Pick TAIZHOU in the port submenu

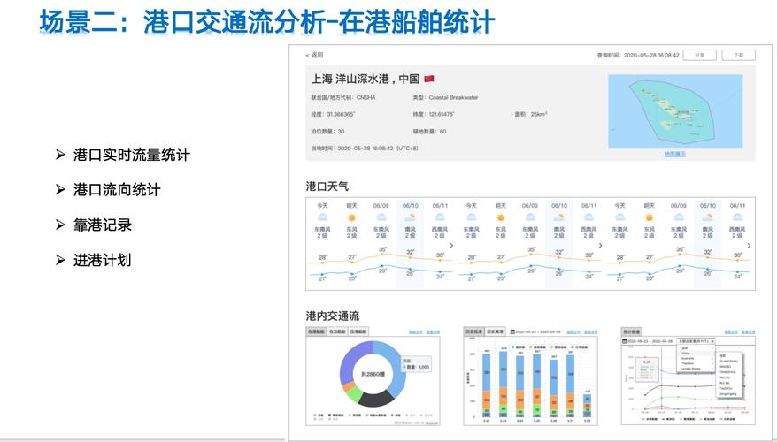(x=726, y=389)
